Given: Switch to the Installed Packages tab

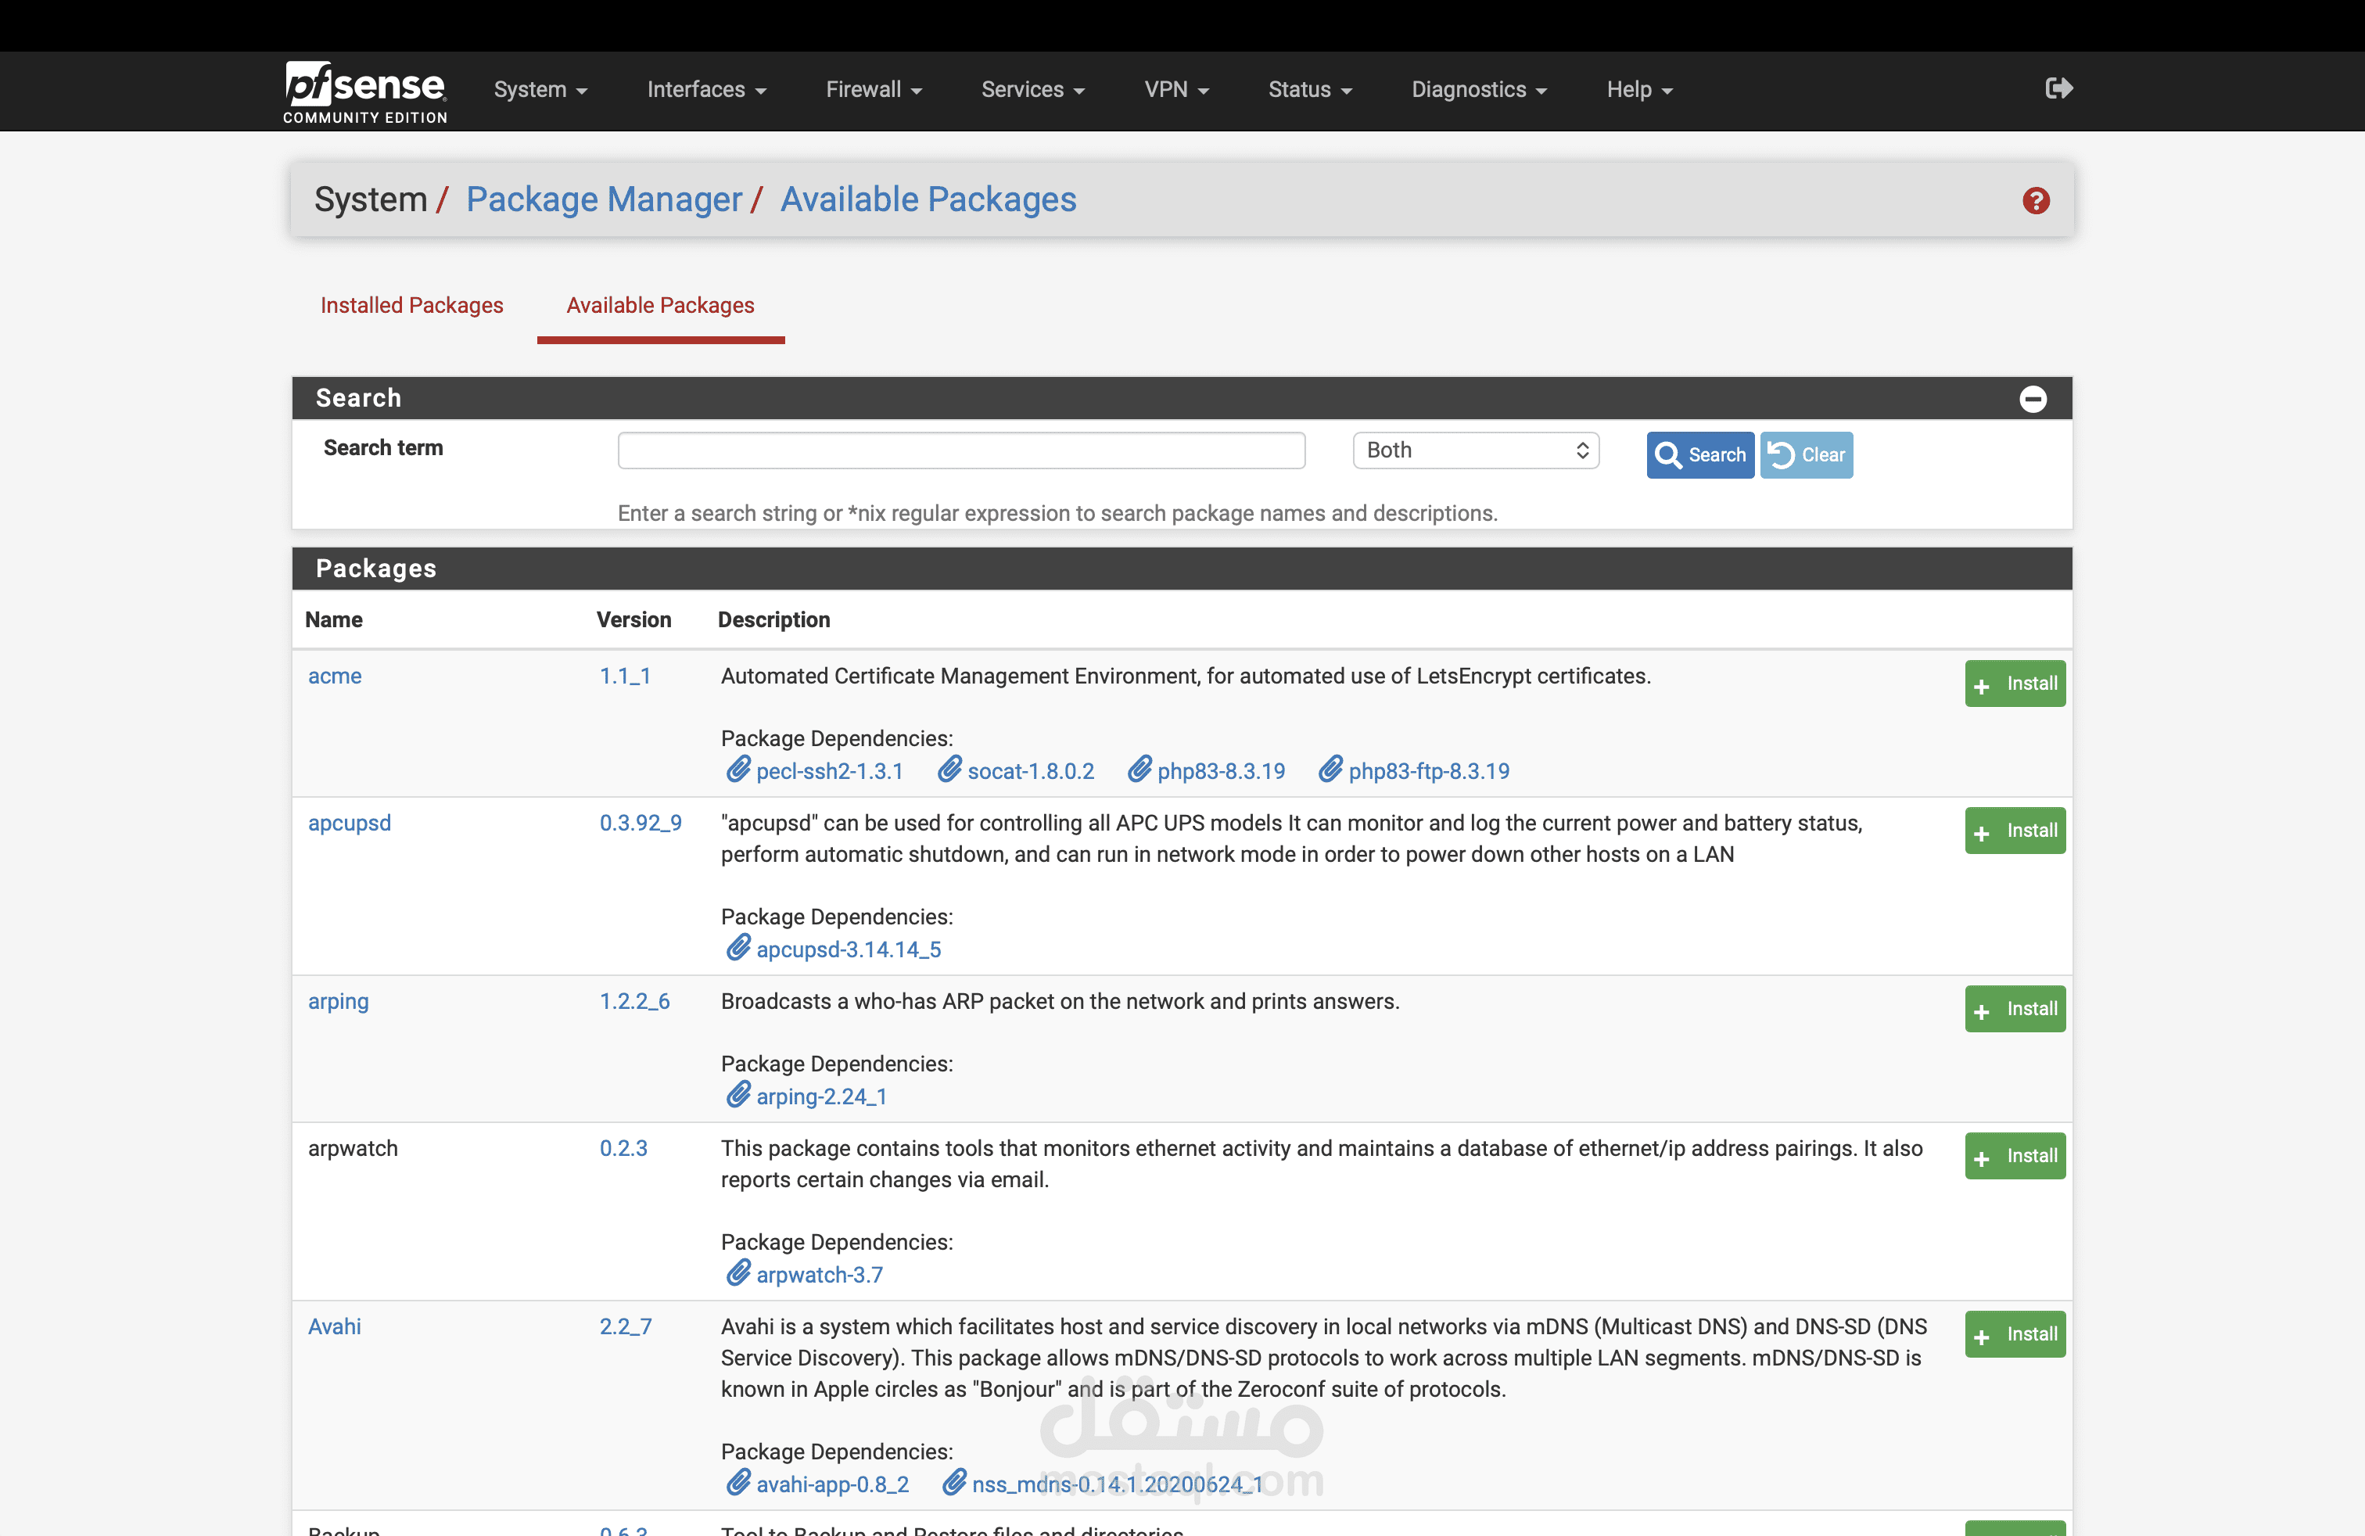Looking at the screenshot, I should [x=411, y=305].
